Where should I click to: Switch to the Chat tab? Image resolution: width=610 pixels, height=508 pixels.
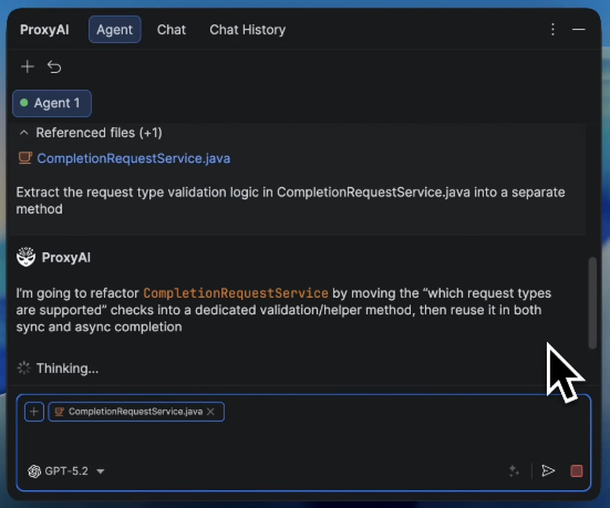171,29
